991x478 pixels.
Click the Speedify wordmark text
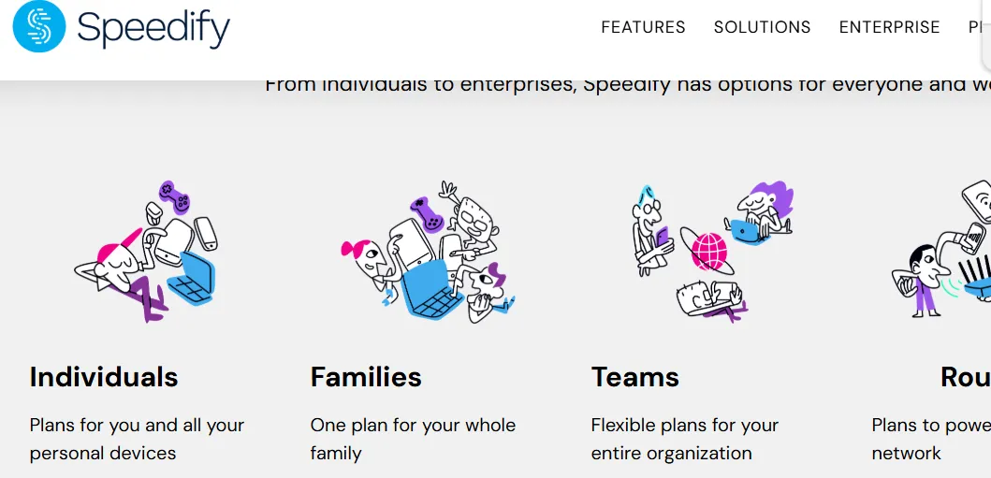tap(153, 29)
